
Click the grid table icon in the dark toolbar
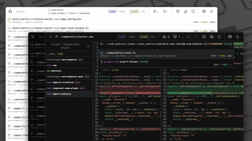tap(188, 37)
